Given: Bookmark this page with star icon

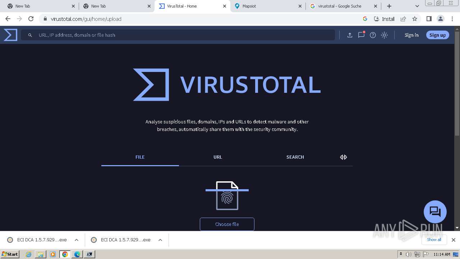Looking at the screenshot, I should pyautogui.click(x=415, y=19).
